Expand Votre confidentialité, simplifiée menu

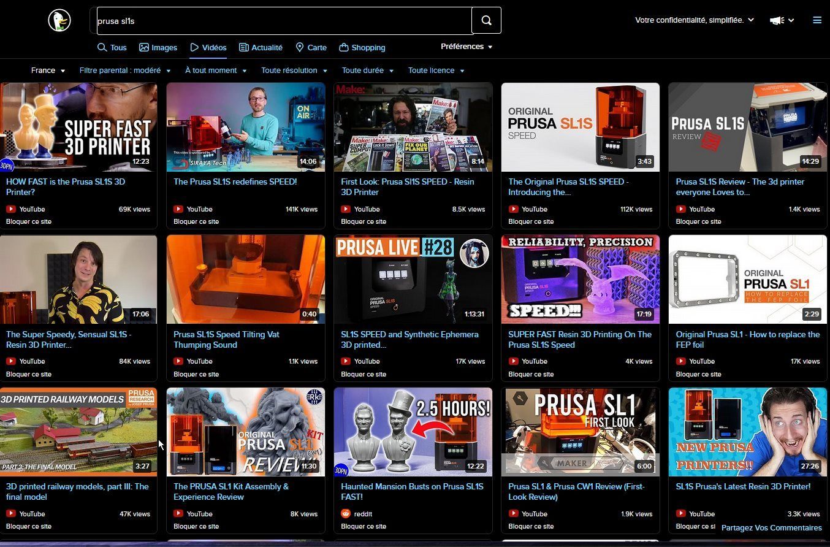[695, 20]
